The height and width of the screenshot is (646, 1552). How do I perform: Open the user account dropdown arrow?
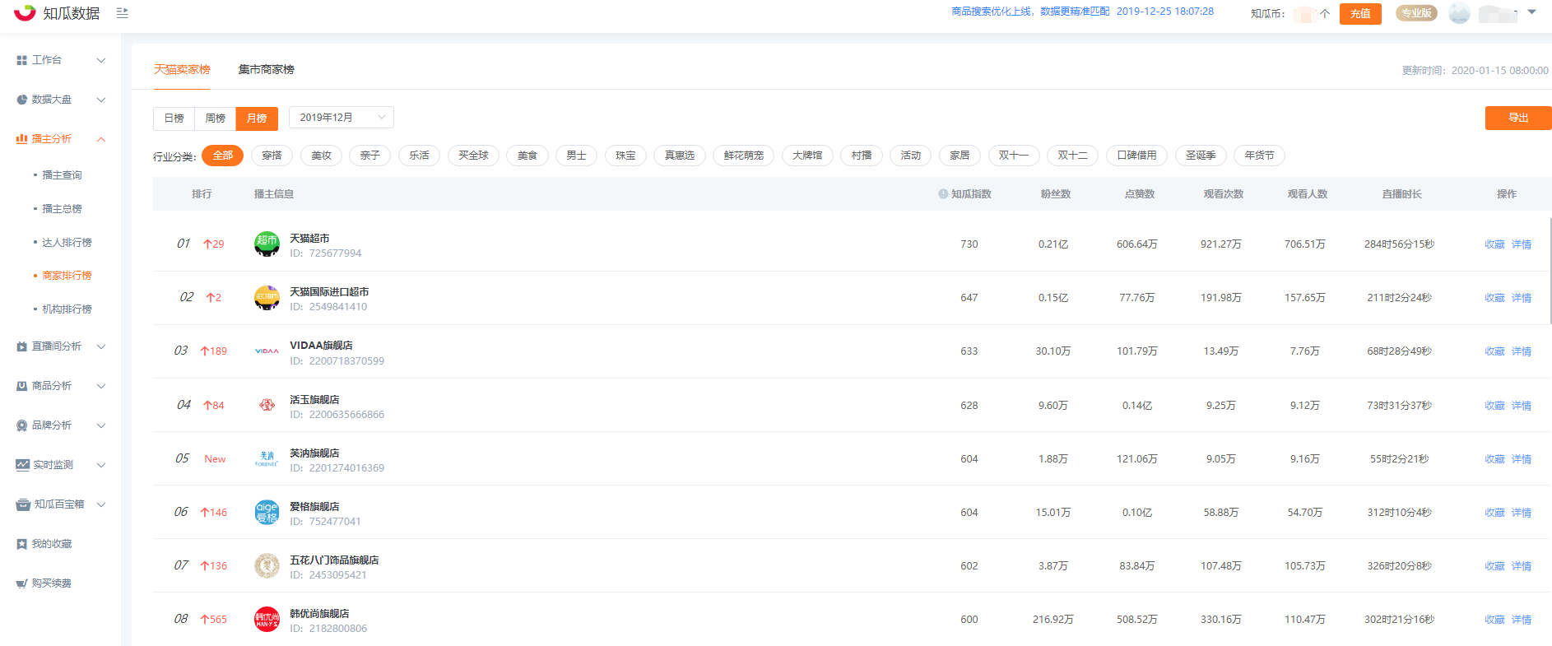click(x=1531, y=12)
